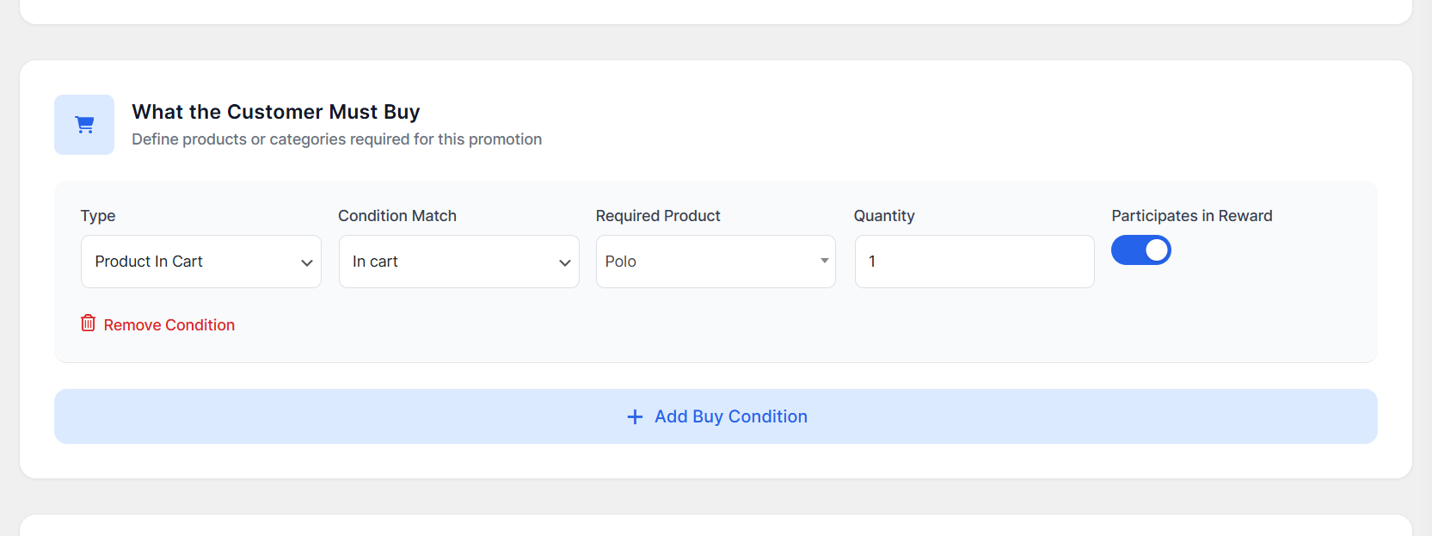Click the Remove Condition link text
1432x536 pixels.
tap(169, 325)
